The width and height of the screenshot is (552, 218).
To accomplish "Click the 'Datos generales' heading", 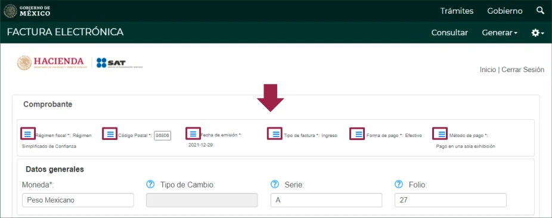I will [55, 169].
